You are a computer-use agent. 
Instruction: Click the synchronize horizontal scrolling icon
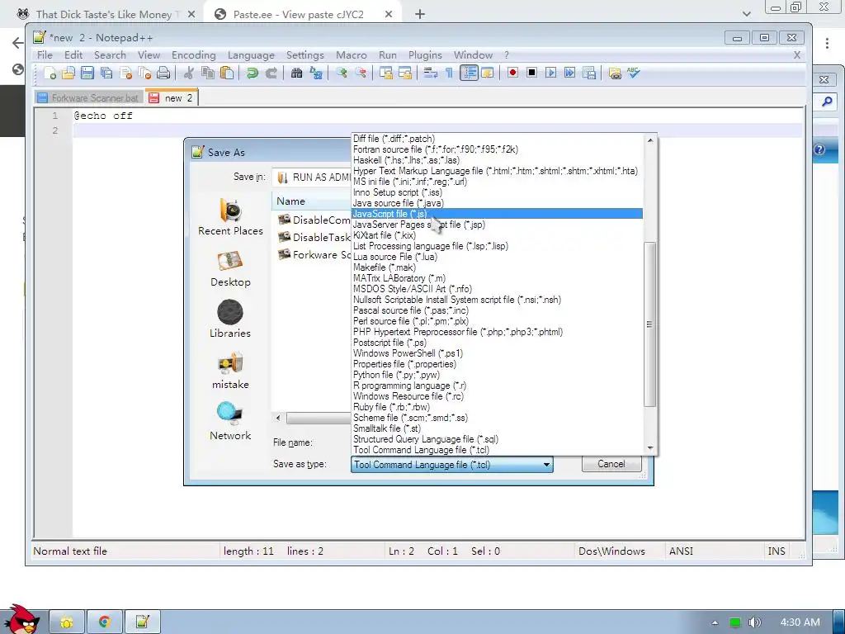(404, 73)
